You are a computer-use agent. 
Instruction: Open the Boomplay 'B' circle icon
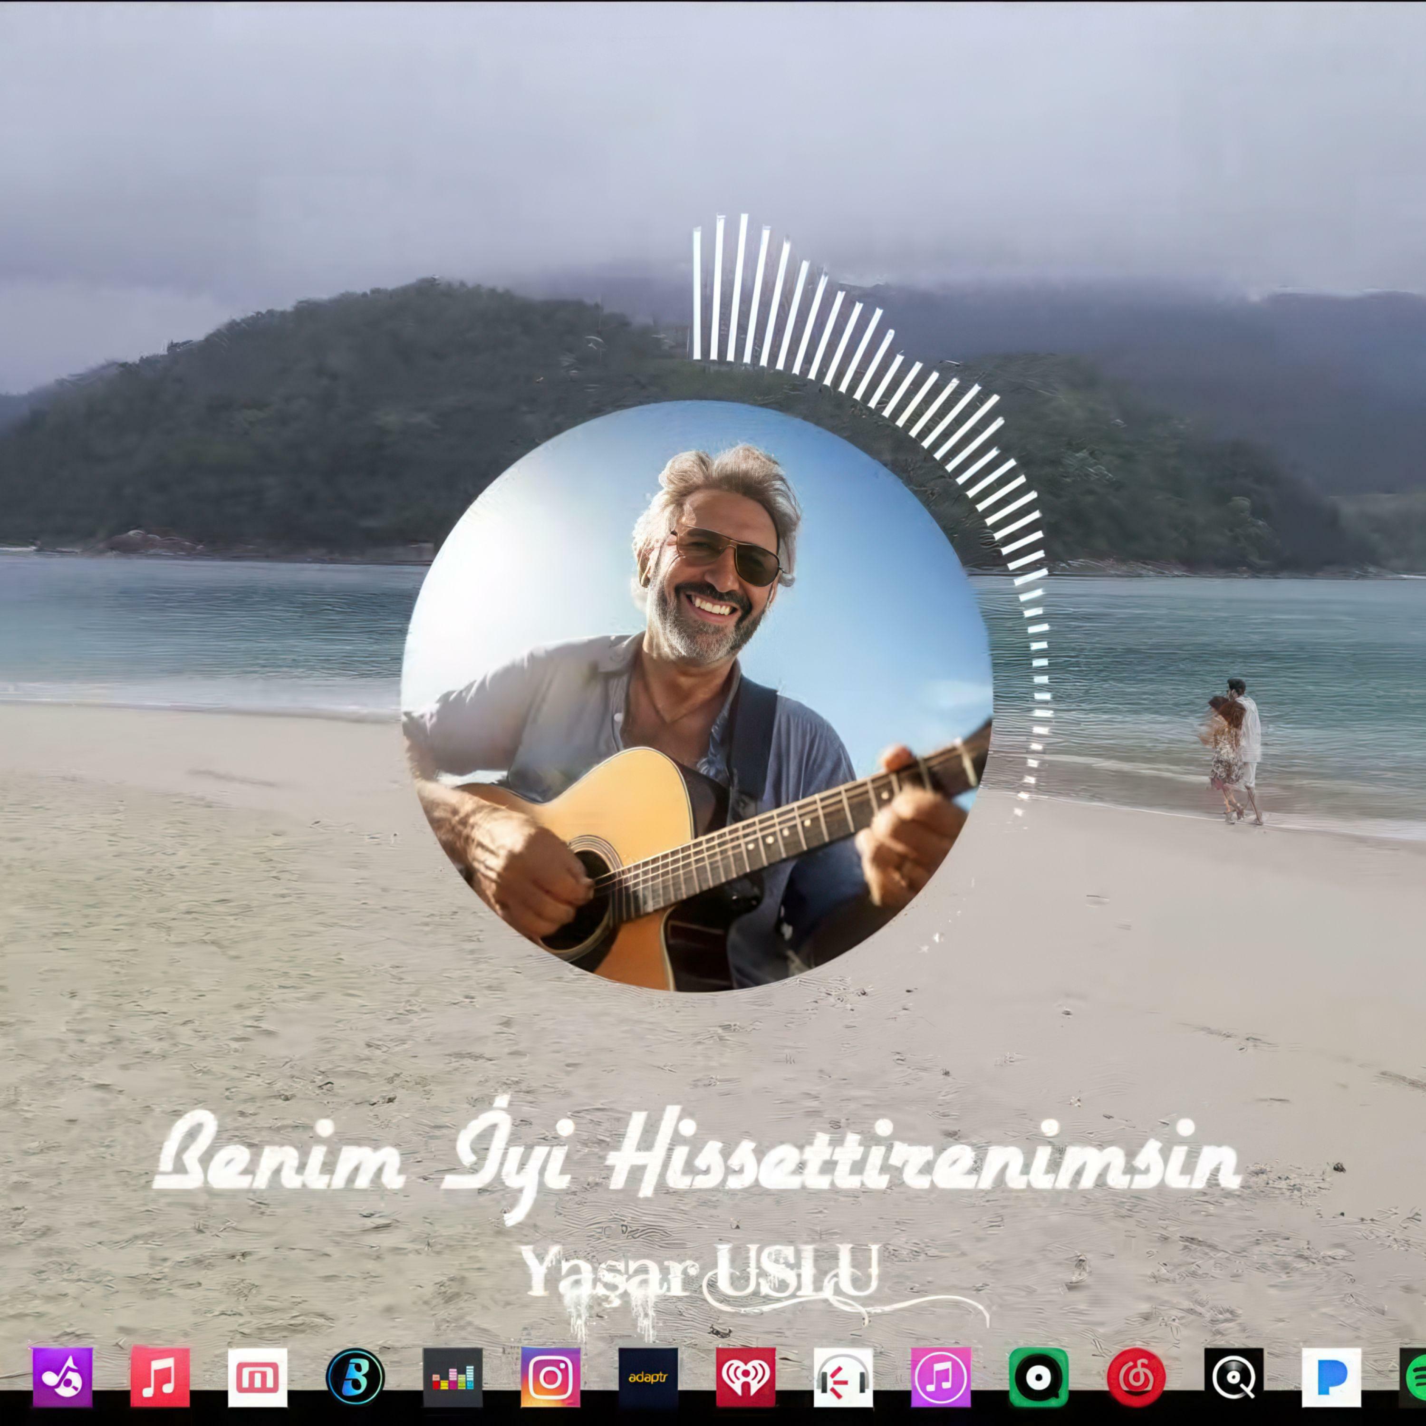point(355,1377)
